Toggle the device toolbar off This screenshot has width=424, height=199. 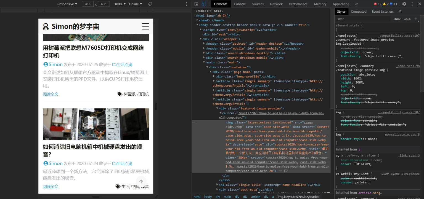coord(203,4)
